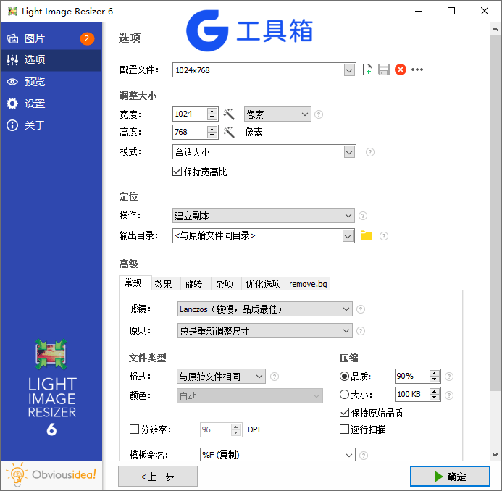
Task: Browse output folder with yellow folder icon
Action: [367, 235]
